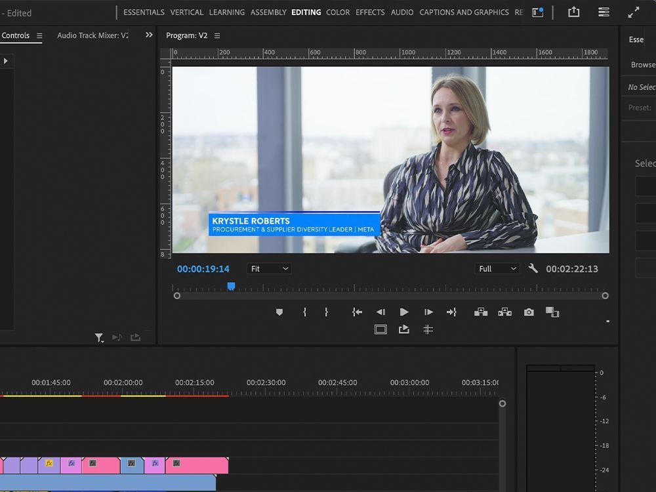656x492 pixels.
Task: Toggle the grid guides icon
Action: click(x=428, y=330)
